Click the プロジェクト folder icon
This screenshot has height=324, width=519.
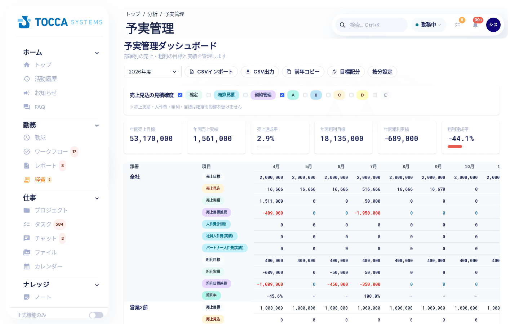click(x=27, y=210)
